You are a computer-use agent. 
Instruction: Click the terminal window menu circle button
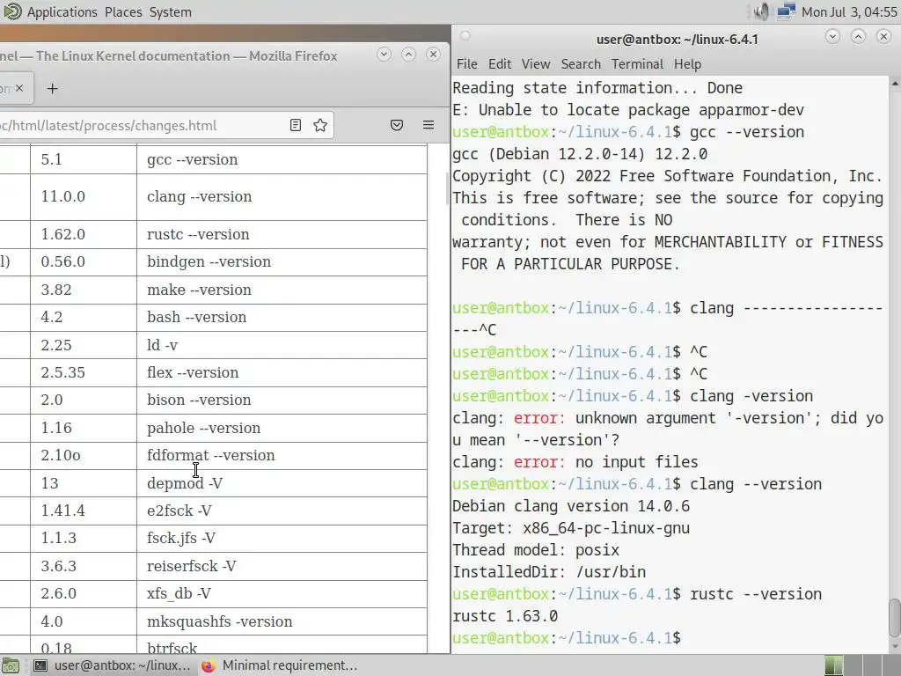(465, 36)
